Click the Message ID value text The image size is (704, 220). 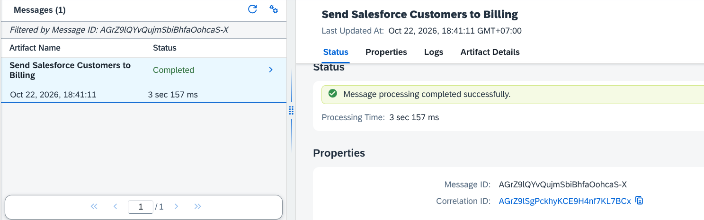[x=563, y=185]
